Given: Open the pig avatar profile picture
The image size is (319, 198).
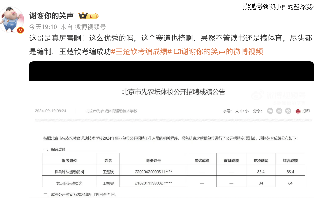Looking at the screenshot, I should tap(12, 20).
